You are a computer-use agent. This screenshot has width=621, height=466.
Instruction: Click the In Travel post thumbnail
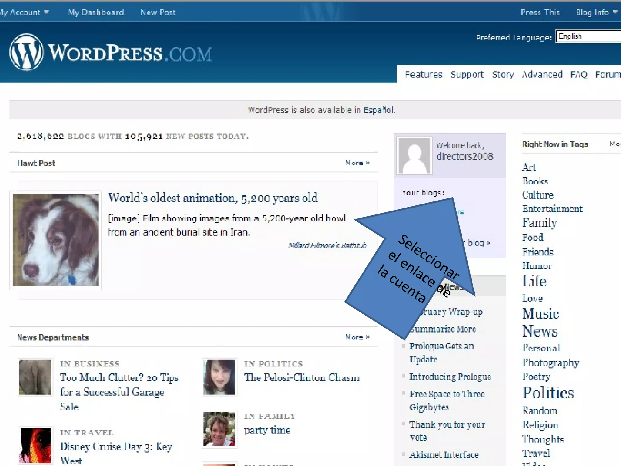[x=35, y=445]
